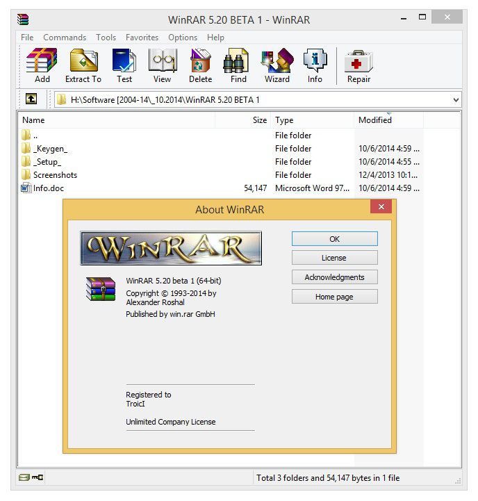Click the disk icon in status bar
This screenshot has width=478, height=501.
click(x=24, y=477)
